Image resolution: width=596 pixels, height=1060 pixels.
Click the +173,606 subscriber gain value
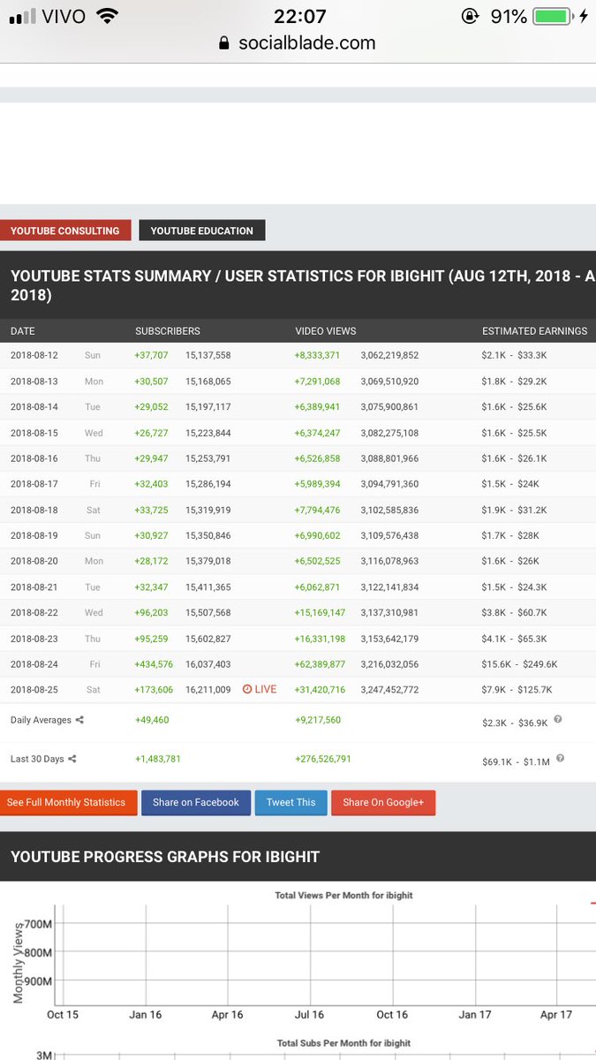pos(154,689)
